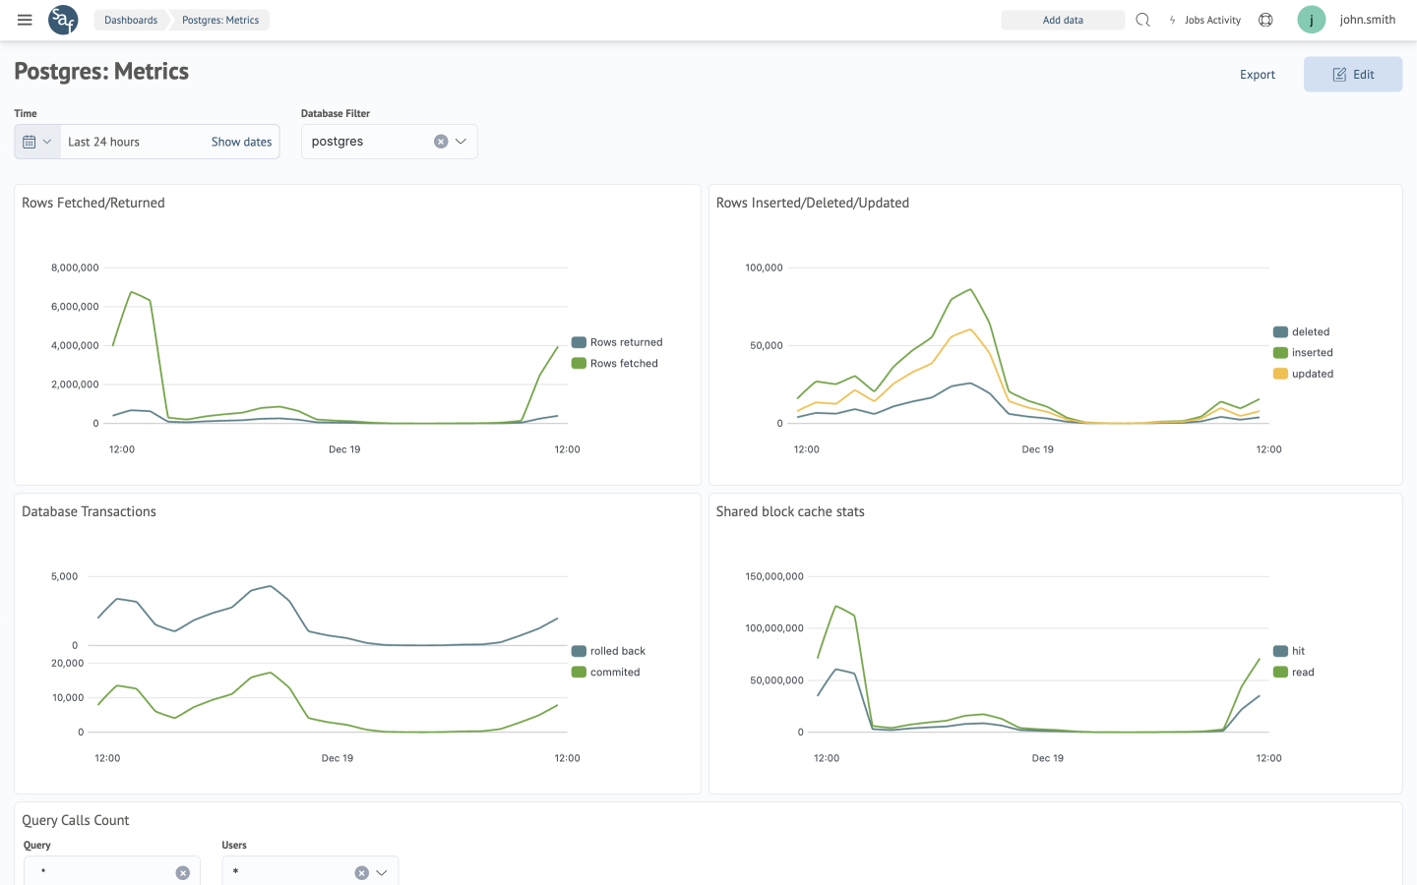Open john.smith user avatar

(x=1311, y=20)
